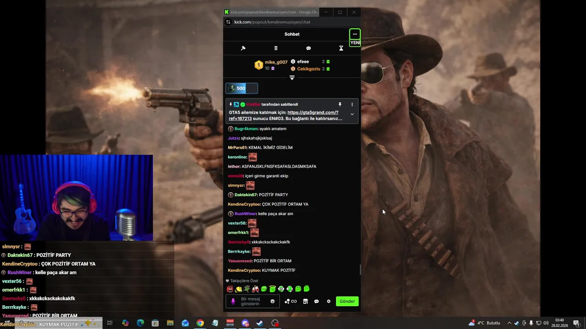Click the taskbar volume speaker icon
Viewport: 586px width, 329px height.
pos(546,323)
